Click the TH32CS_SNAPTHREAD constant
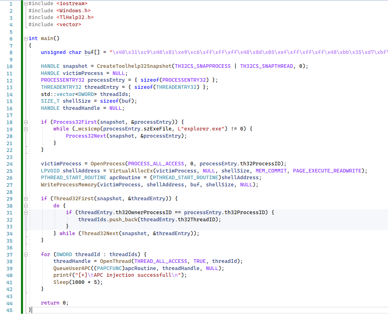Image resolution: width=388 pixels, height=316 pixels. pyautogui.click(x=267, y=66)
